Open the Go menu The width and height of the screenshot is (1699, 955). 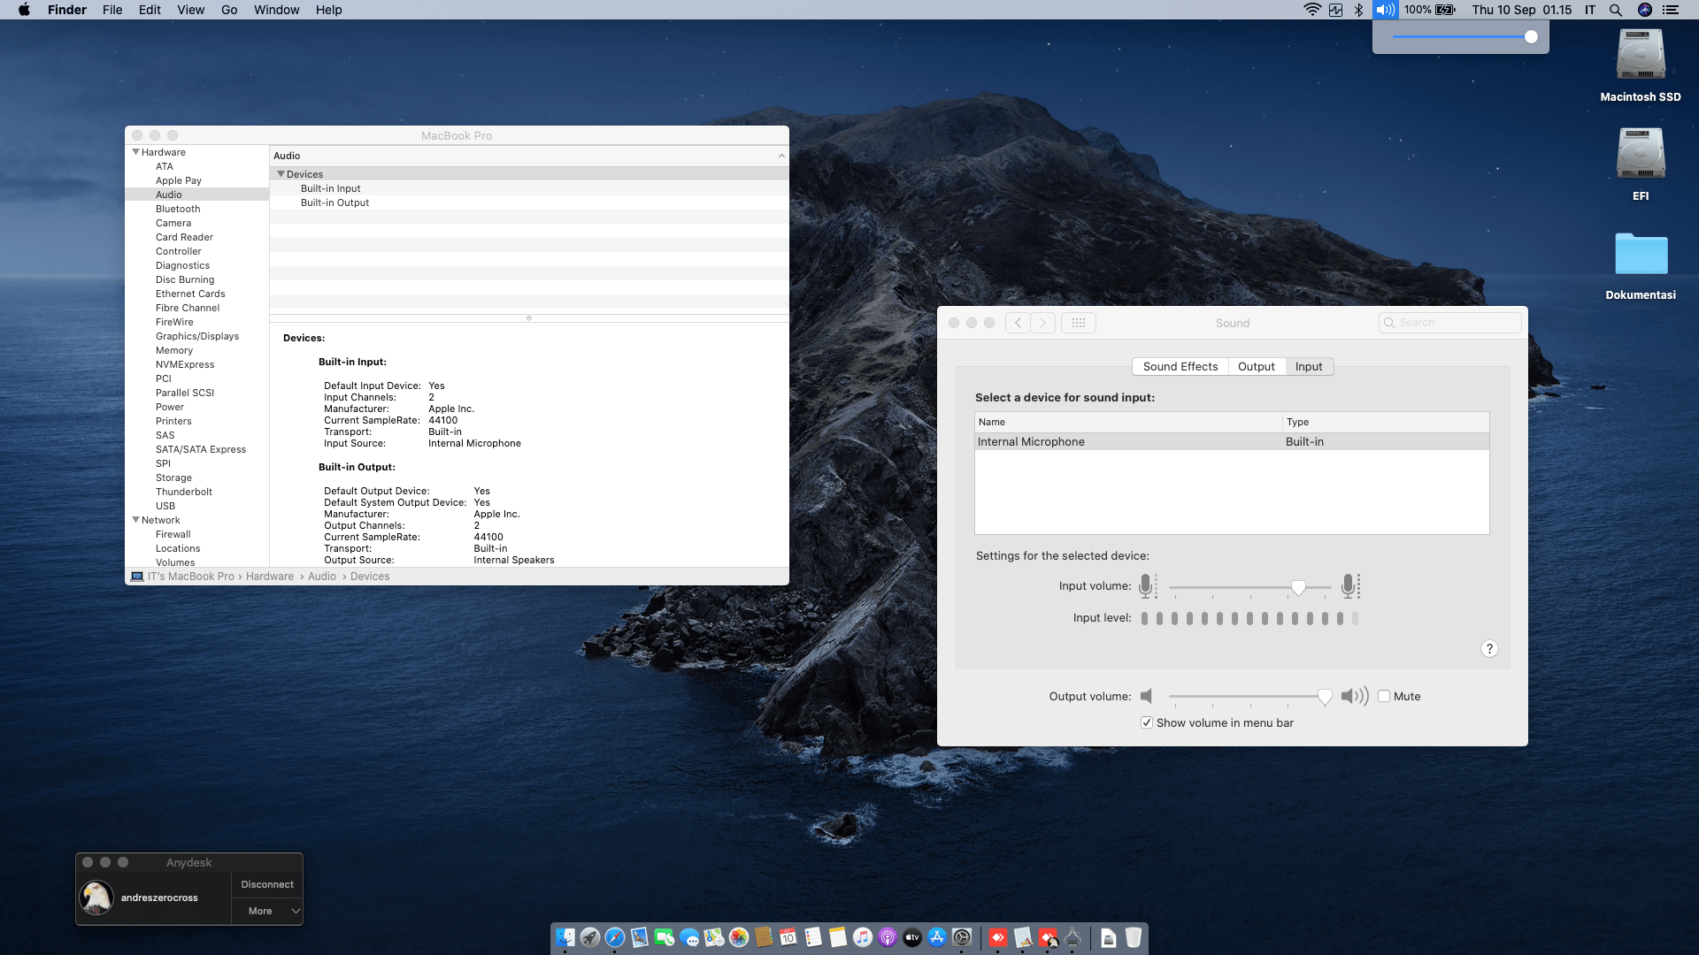click(x=229, y=10)
